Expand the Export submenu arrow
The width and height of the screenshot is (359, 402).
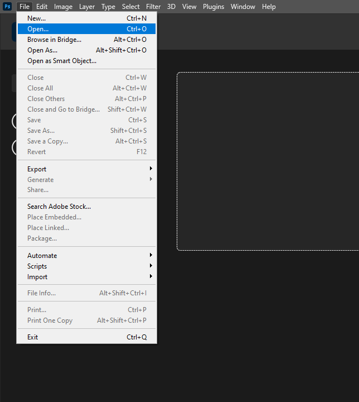click(151, 169)
